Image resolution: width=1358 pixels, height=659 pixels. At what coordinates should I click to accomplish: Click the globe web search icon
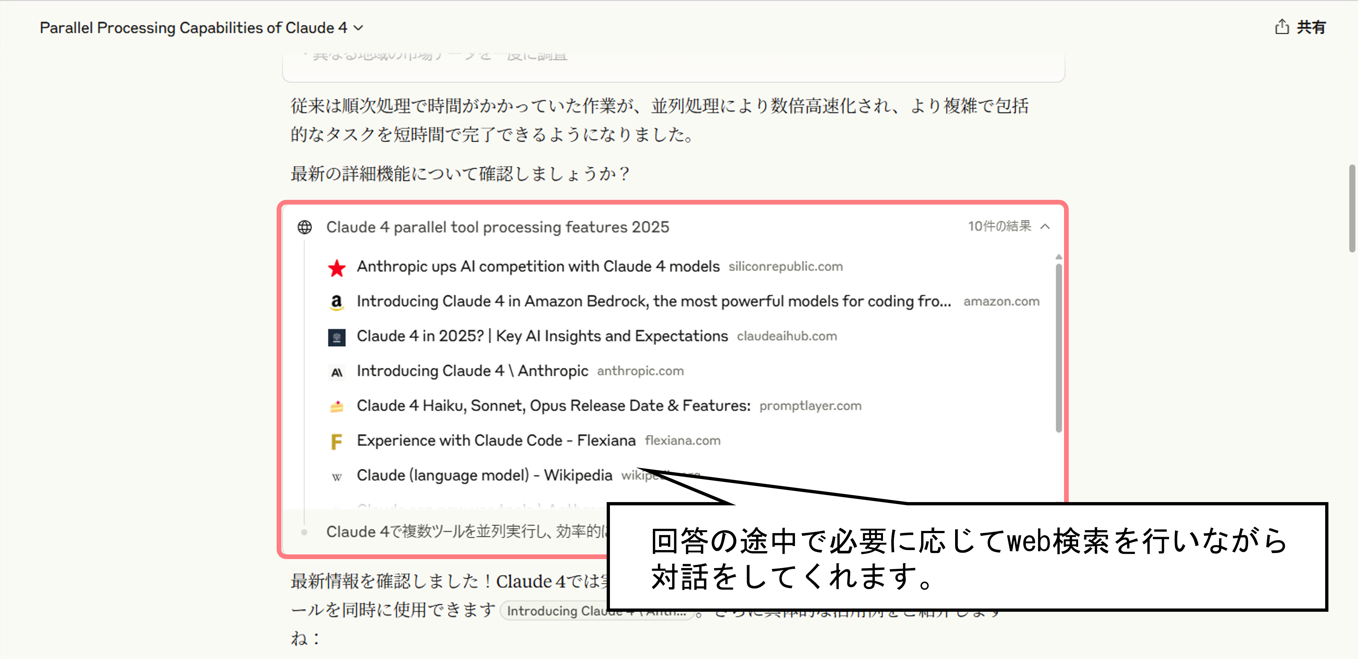coord(305,227)
